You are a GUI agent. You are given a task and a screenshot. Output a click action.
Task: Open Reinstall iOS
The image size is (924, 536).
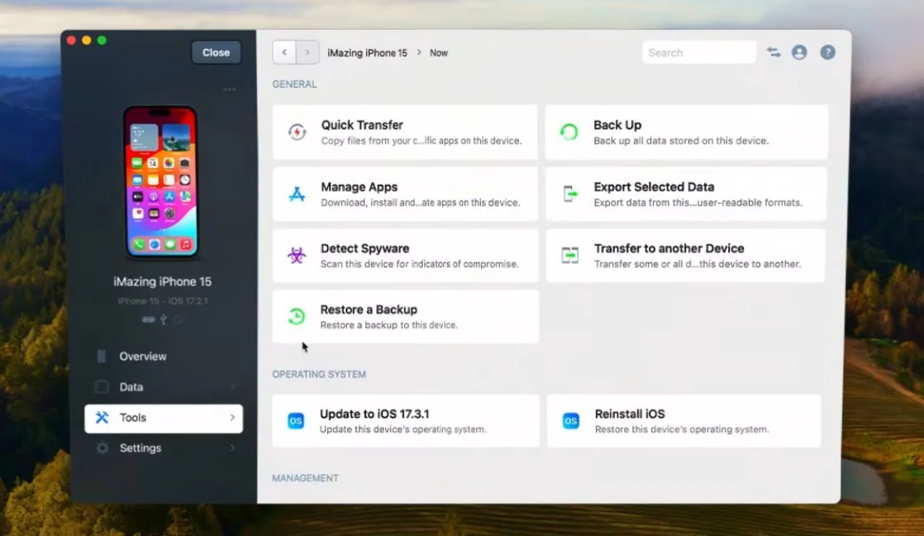pos(683,420)
